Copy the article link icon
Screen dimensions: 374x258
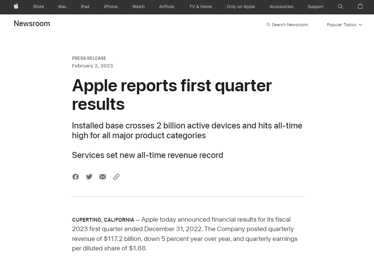coord(116,177)
